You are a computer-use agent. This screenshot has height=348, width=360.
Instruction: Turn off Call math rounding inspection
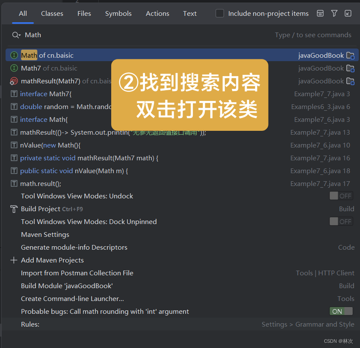(x=341, y=312)
